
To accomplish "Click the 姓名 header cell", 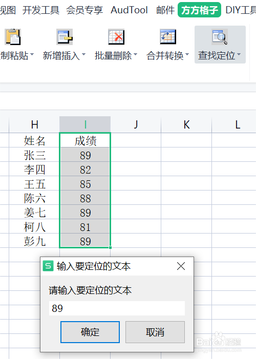I will [34, 140].
